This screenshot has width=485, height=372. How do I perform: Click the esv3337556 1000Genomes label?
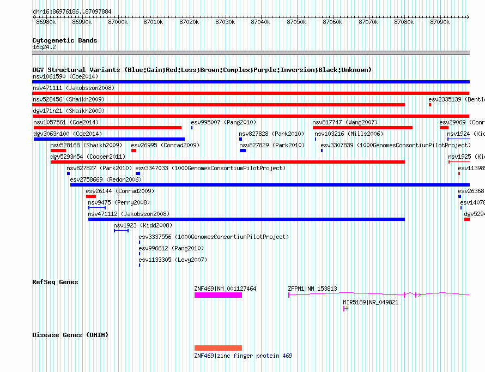coord(214,237)
